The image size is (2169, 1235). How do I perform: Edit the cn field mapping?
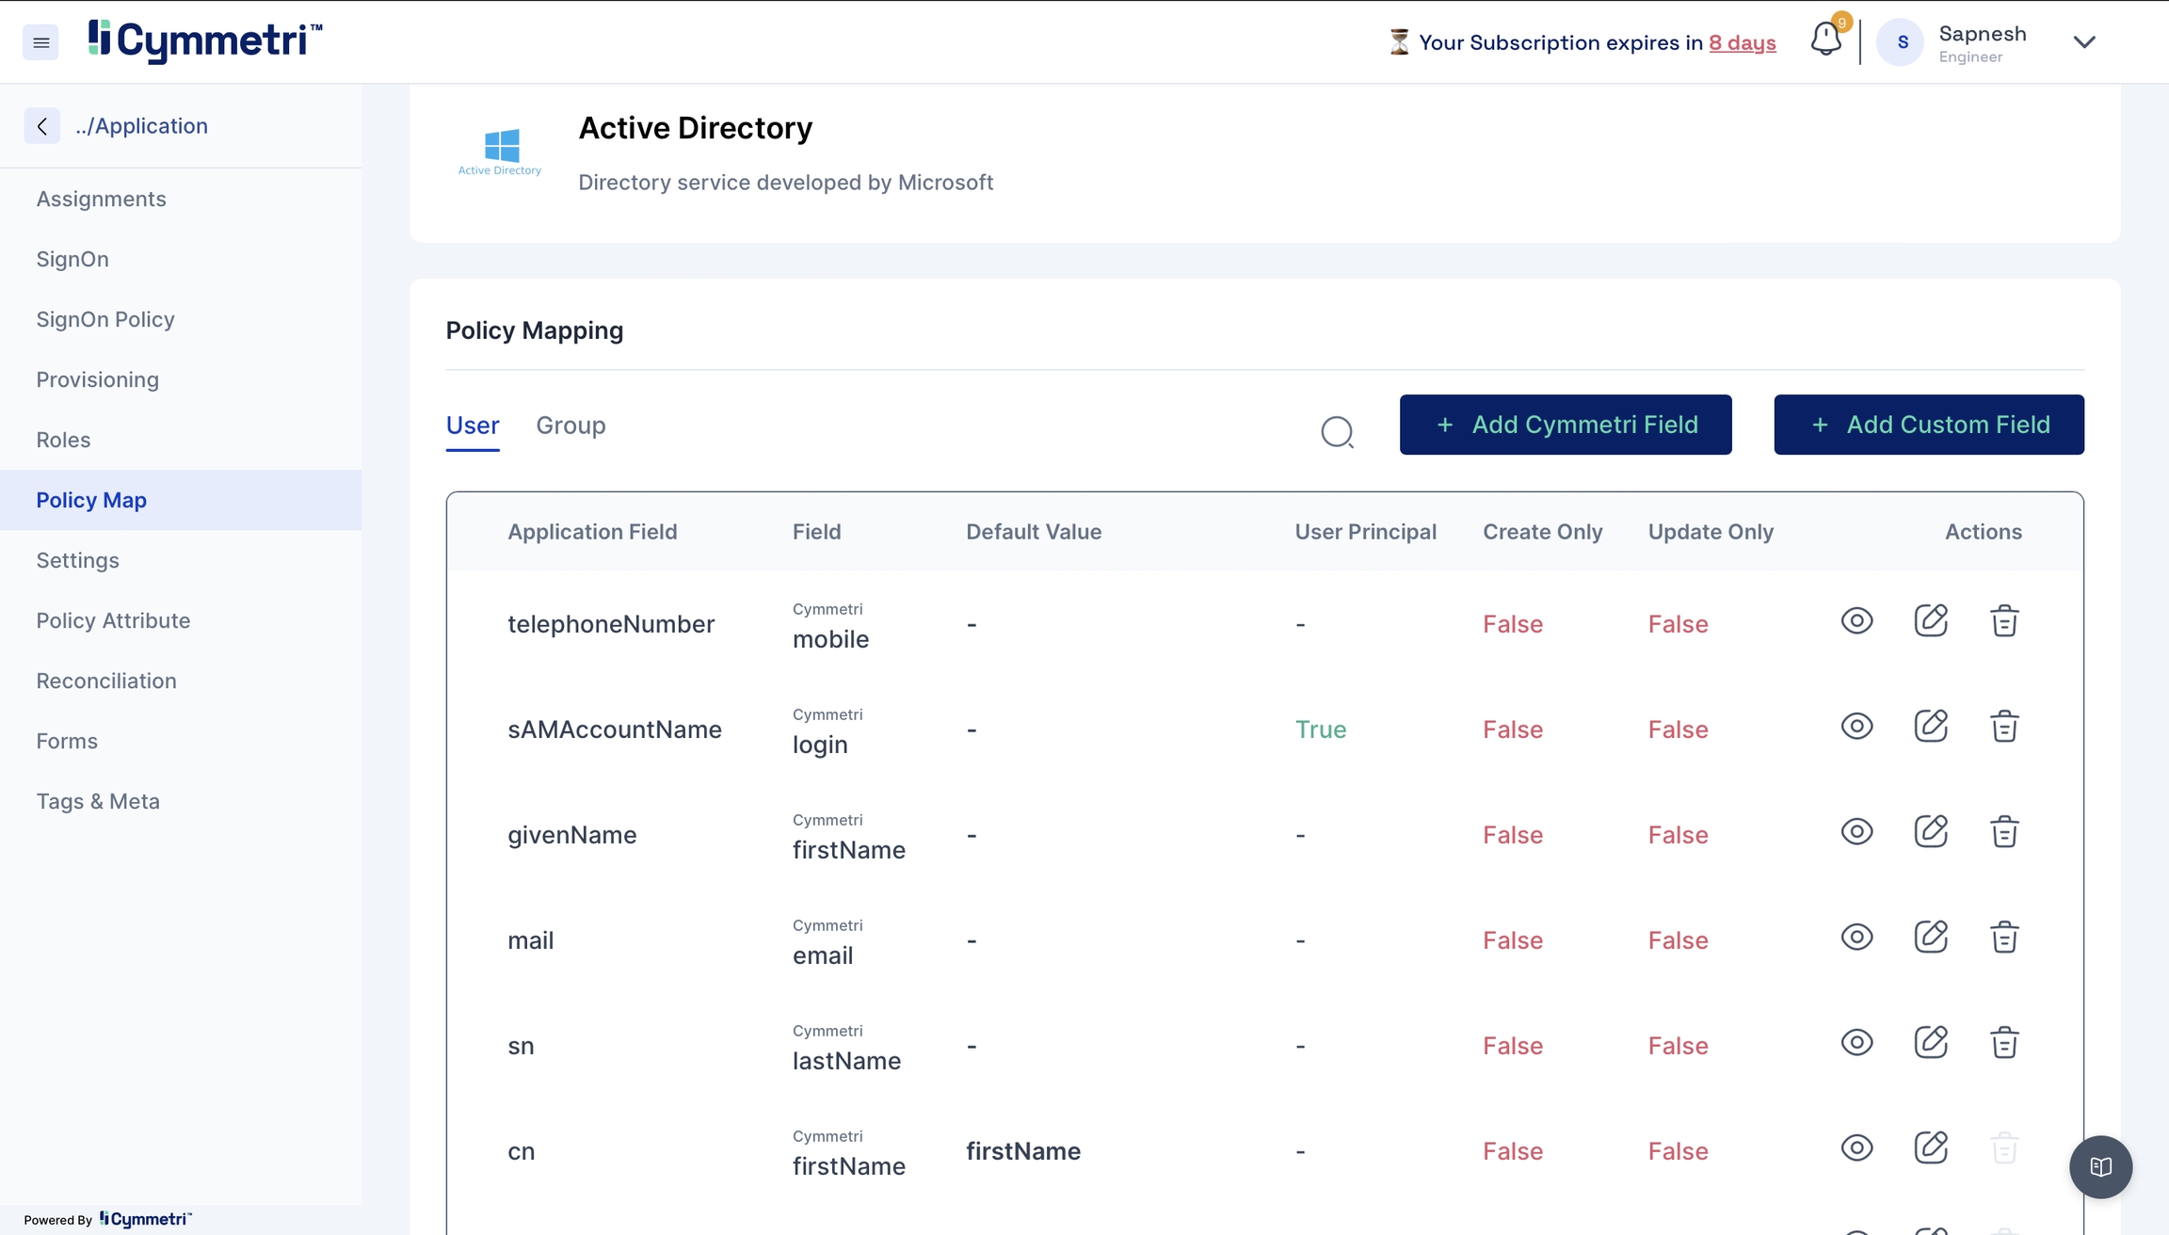(1930, 1148)
